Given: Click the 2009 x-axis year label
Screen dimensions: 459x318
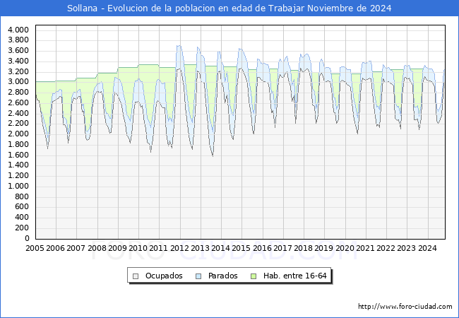Looking at the screenshot, I should pos(117,248).
